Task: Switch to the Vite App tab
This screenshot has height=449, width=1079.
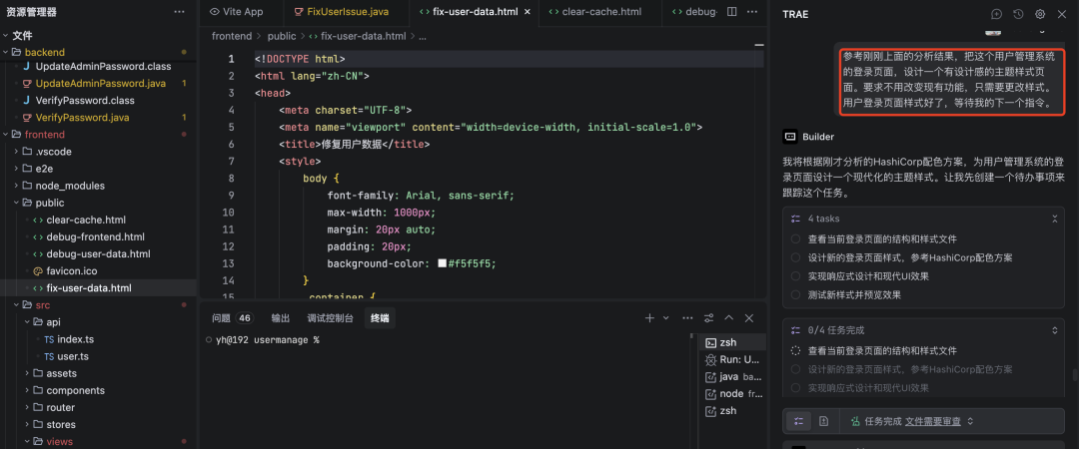Action: coord(236,12)
